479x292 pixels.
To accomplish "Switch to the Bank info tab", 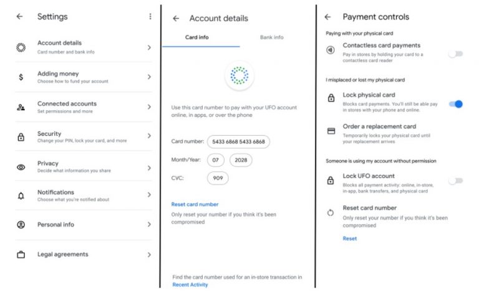I will coord(271,37).
